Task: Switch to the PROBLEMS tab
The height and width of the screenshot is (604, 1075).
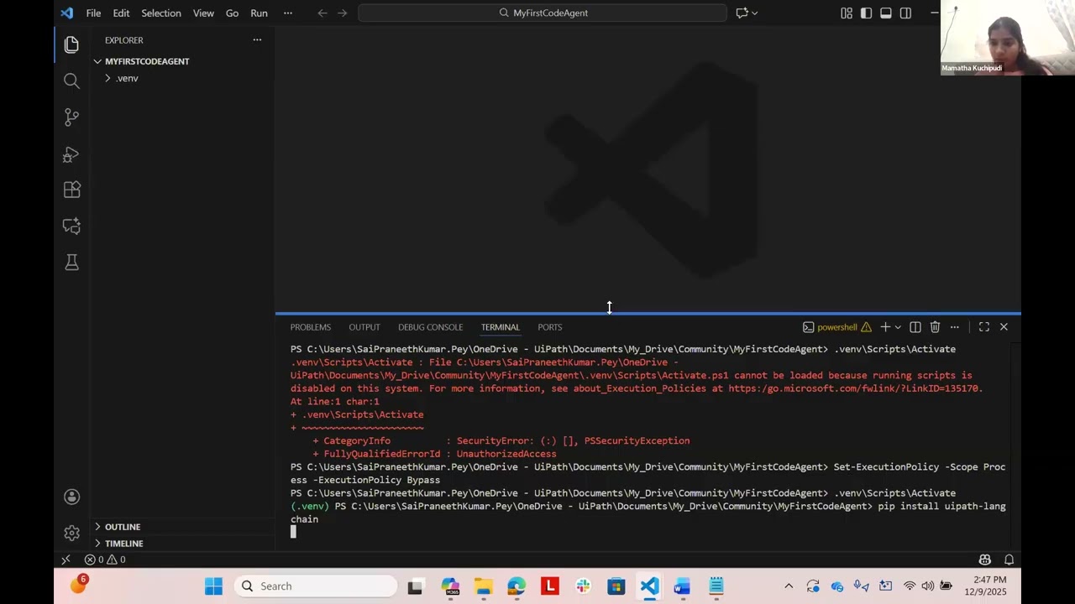Action: click(311, 327)
